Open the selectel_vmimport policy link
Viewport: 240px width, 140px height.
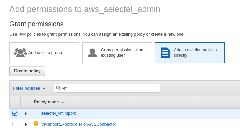pyautogui.click(x=58, y=113)
